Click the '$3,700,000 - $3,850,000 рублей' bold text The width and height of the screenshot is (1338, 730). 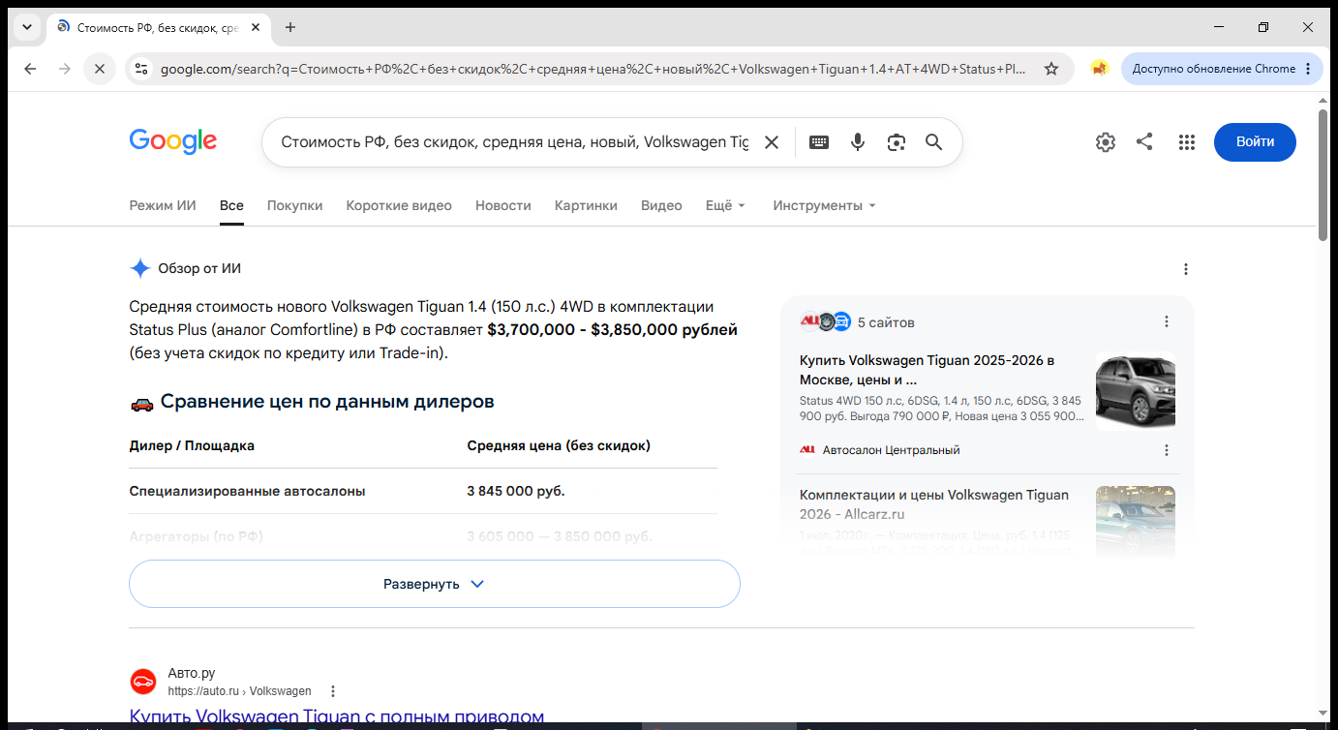tap(613, 330)
